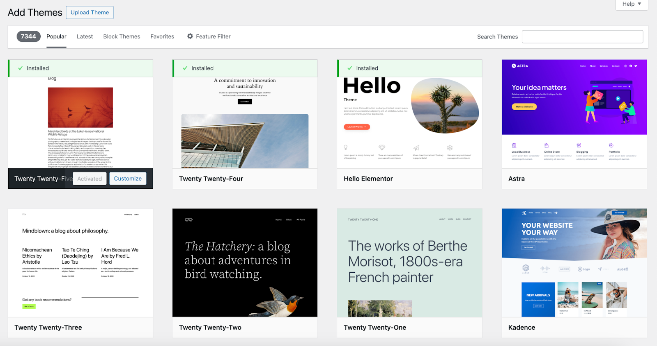657x346 pixels.
Task: Click the Twenty Twenty-Three theme name
Action: click(x=48, y=328)
